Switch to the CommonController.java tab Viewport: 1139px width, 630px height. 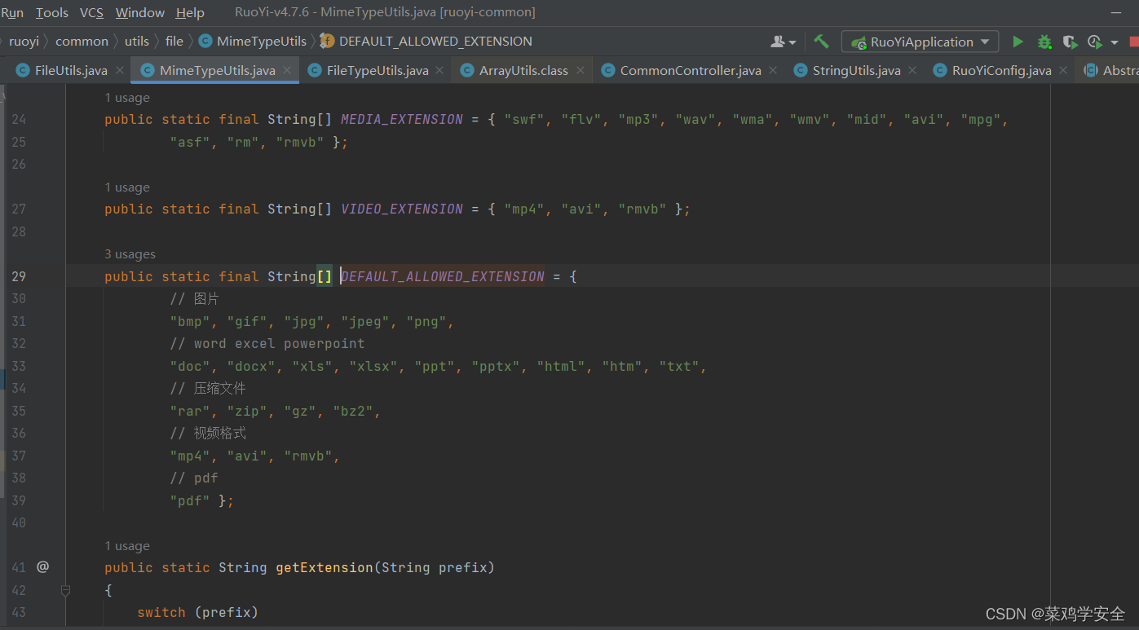coord(690,70)
